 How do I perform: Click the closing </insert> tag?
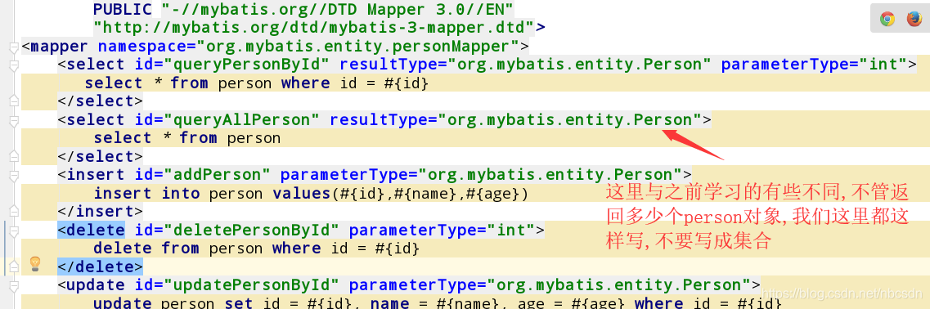tap(101, 211)
